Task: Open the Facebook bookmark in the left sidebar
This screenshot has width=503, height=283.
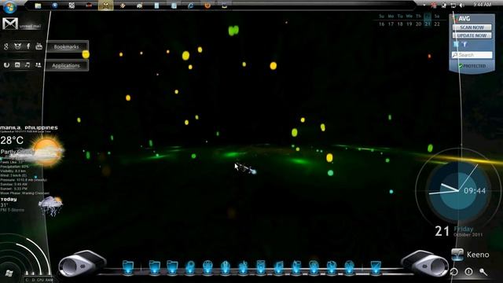Action: 28,46
